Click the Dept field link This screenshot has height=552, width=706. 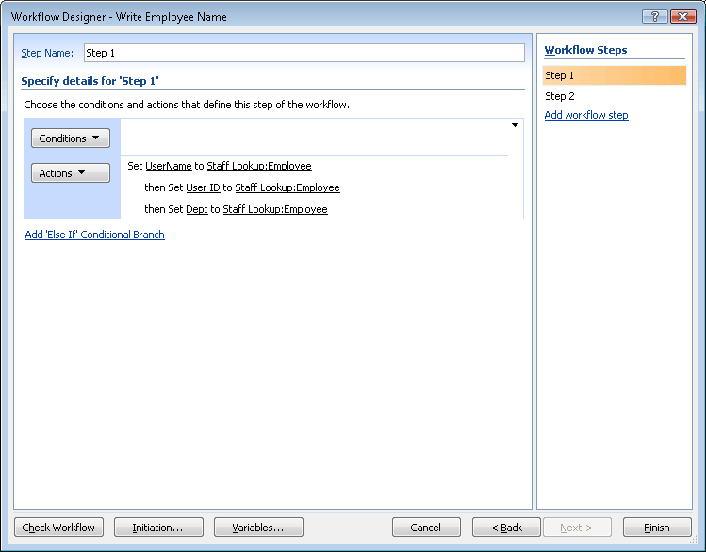click(196, 209)
